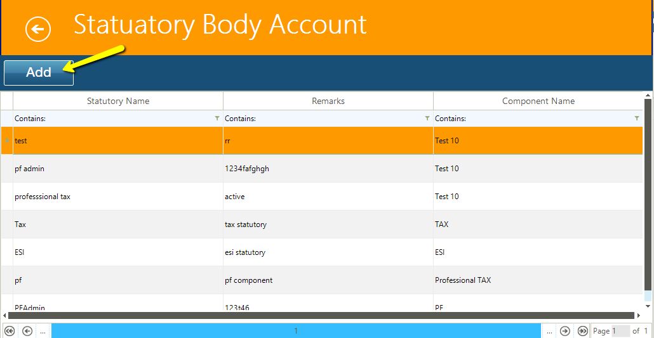Sort by Component Name column header
The image size is (654, 338).
tap(538, 101)
